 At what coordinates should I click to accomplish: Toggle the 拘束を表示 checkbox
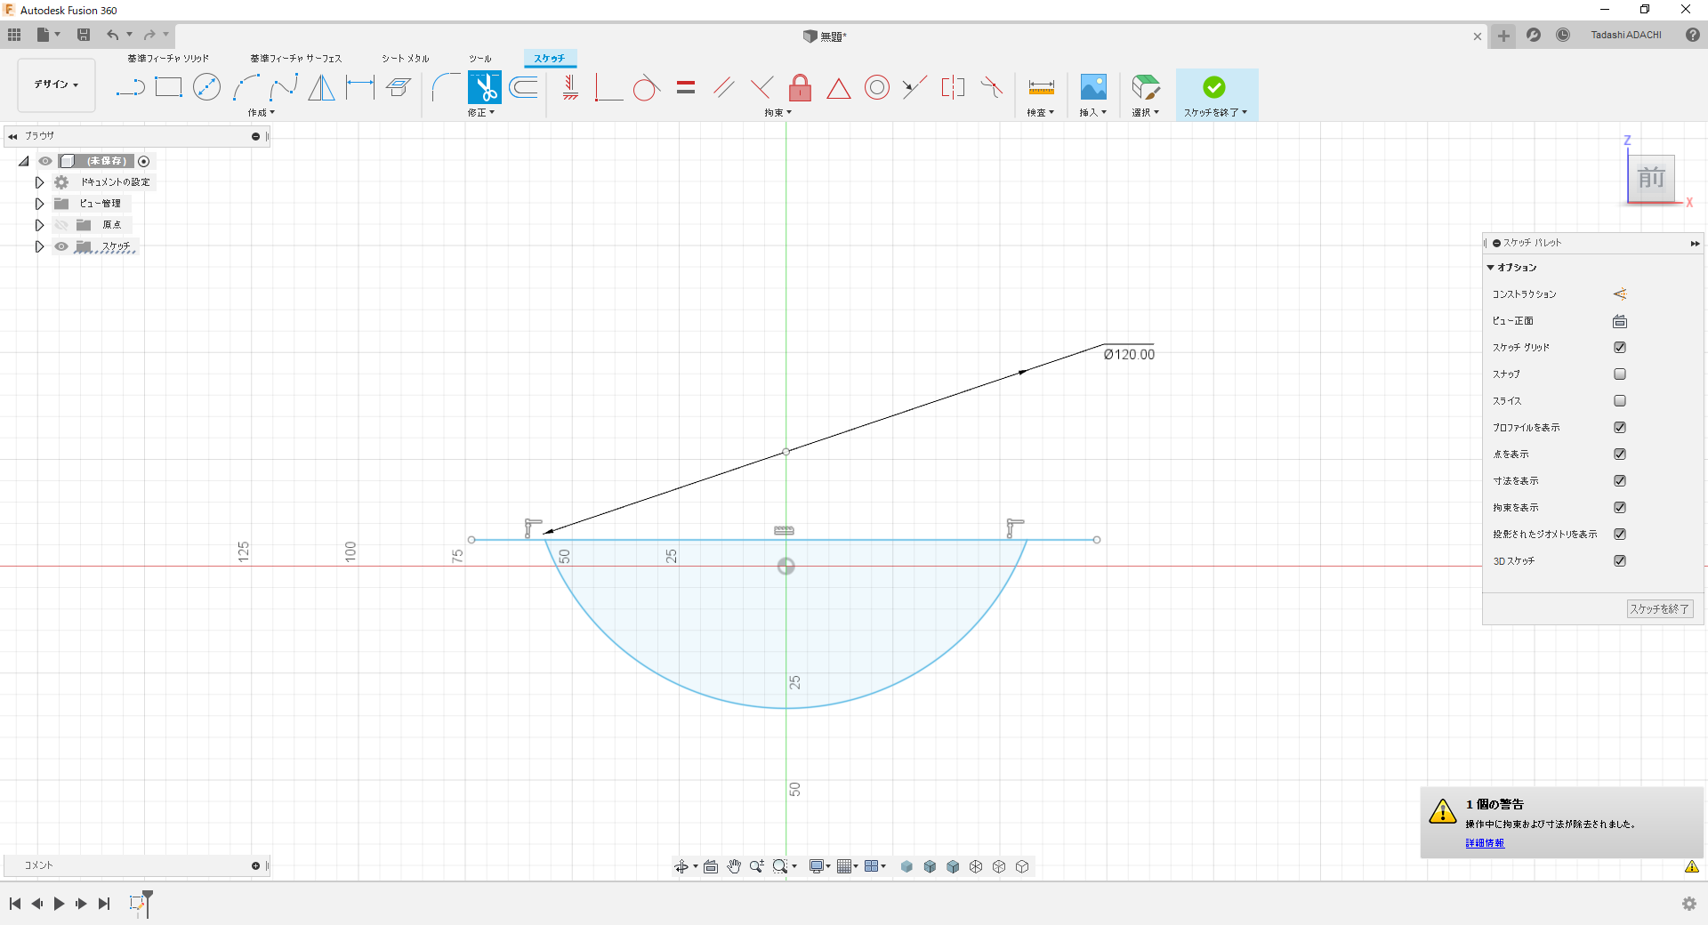[x=1620, y=508]
